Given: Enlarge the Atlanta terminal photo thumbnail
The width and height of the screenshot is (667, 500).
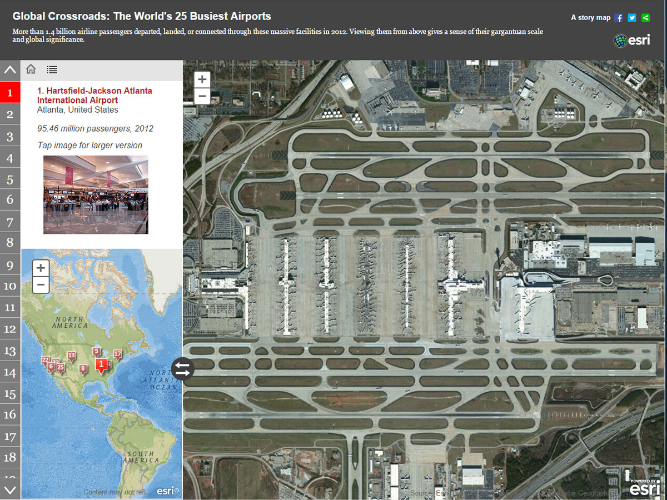Looking at the screenshot, I should [96, 194].
